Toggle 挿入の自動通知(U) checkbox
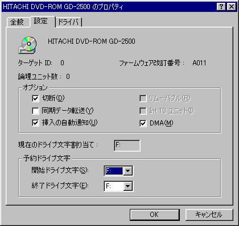Viewport: 239px width, 226px height. point(35,123)
